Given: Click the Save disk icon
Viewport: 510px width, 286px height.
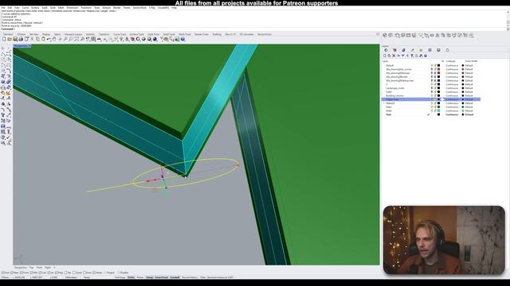Looking at the screenshot, I should pos(15,39).
